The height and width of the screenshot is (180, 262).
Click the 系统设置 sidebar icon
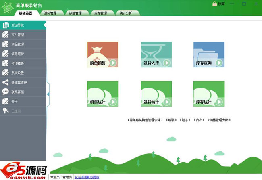click(x=5, y=73)
